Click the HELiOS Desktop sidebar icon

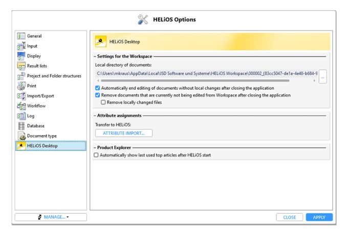(x=21, y=146)
